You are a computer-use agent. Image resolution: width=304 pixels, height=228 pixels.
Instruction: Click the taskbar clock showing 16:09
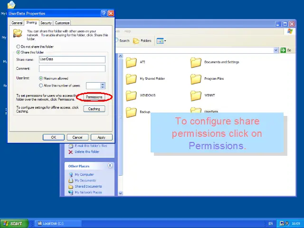296,224
